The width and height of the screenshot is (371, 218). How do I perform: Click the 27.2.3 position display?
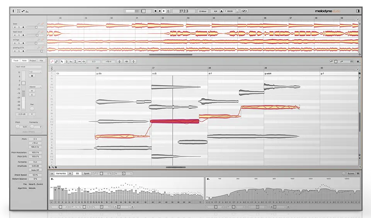click(184, 11)
